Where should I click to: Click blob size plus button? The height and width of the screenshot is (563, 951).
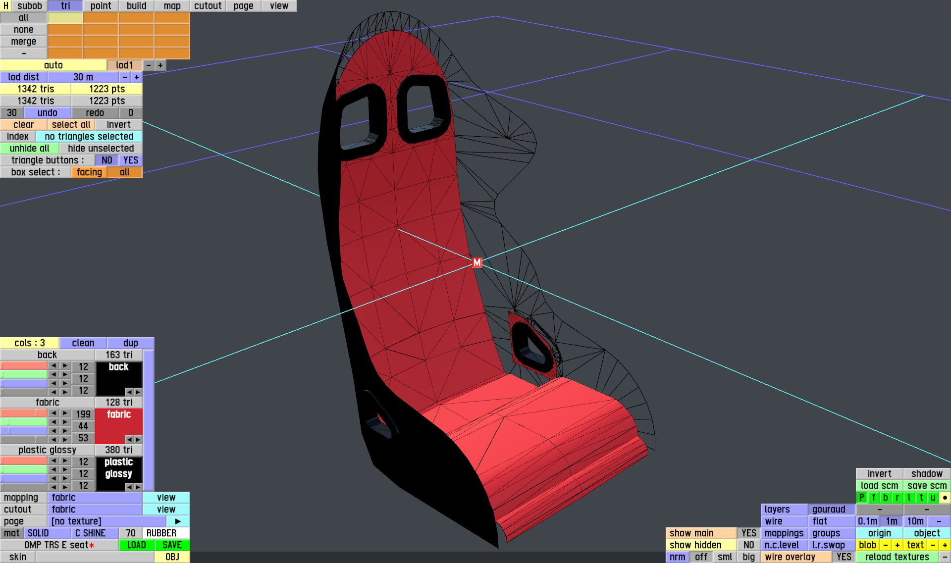tap(897, 545)
